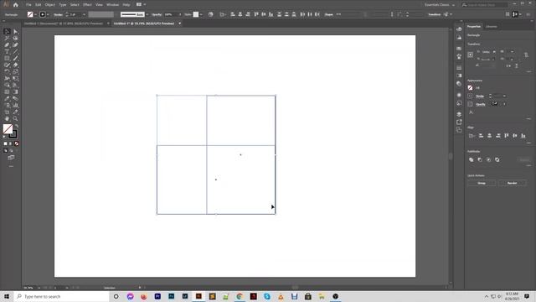Open the graphic Style dropdown in control bar
This screenshot has width=536, height=302.
click(x=201, y=14)
